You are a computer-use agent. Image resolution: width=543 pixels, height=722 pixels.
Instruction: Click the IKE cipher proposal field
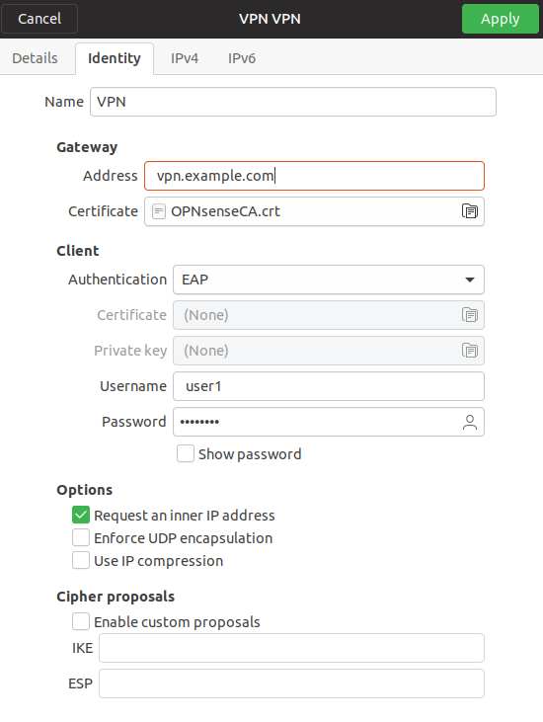[292, 648]
